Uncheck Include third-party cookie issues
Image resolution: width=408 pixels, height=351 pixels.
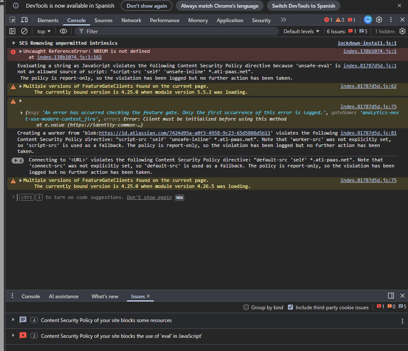click(290, 307)
